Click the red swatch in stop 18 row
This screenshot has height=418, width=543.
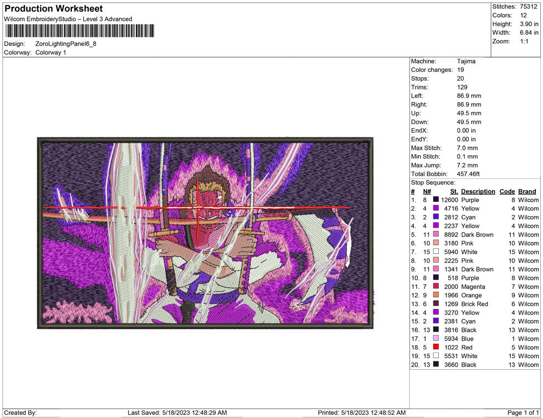(436, 347)
